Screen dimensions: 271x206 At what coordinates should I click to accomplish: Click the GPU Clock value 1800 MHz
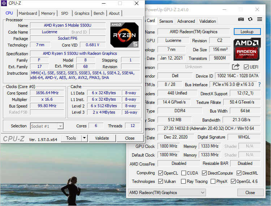[168, 146]
